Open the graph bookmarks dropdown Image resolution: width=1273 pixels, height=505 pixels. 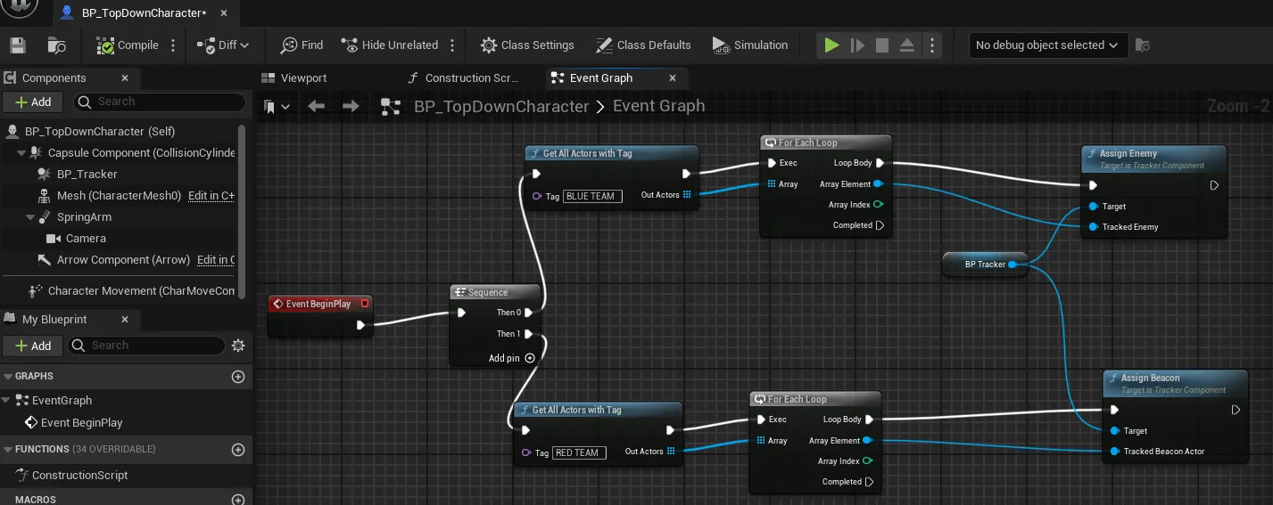click(x=277, y=107)
